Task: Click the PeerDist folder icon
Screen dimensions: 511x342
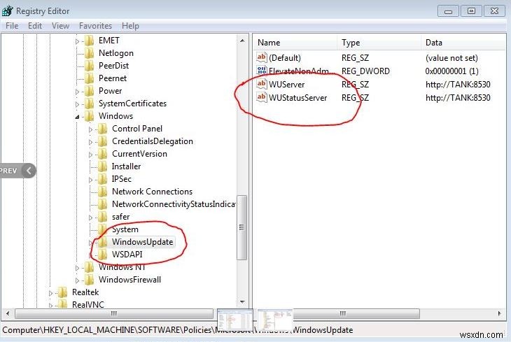Action: (x=90, y=66)
